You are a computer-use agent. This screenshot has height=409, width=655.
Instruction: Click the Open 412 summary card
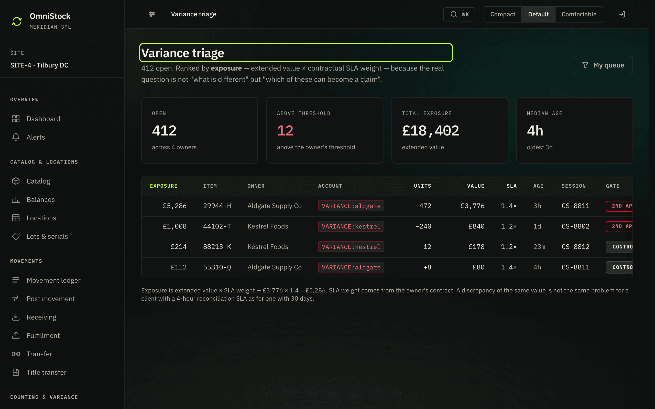point(200,130)
